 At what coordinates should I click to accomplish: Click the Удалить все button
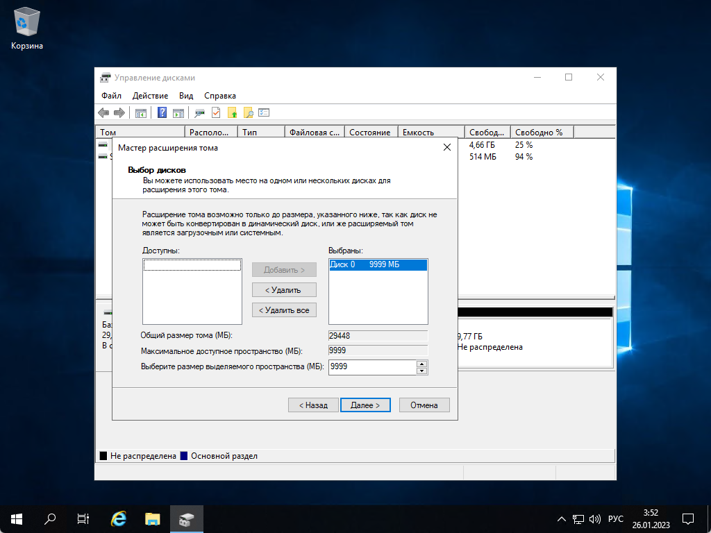[283, 310]
